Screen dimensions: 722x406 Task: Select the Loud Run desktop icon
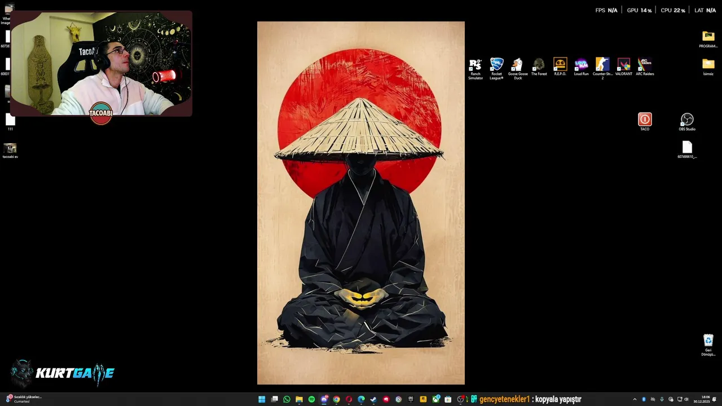[581, 67]
